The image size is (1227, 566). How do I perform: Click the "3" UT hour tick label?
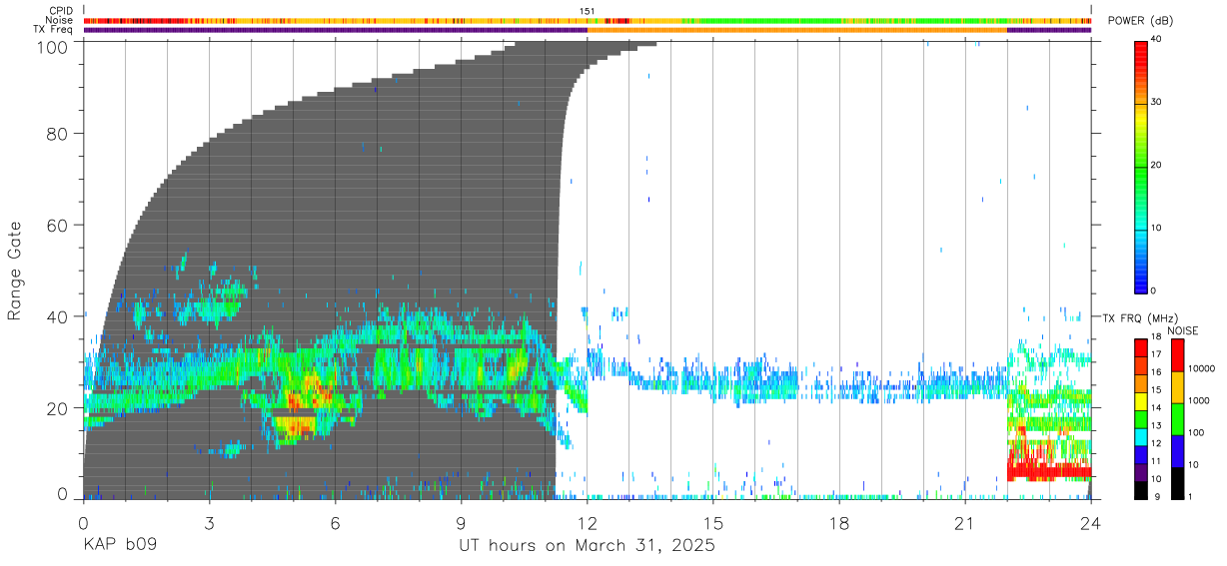click(210, 523)
